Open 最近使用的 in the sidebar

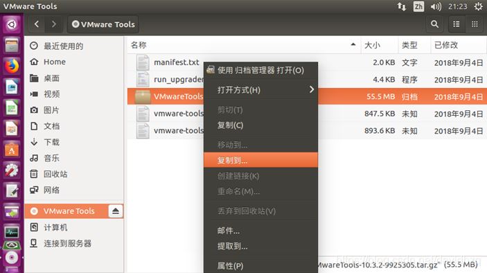point(74,46)
